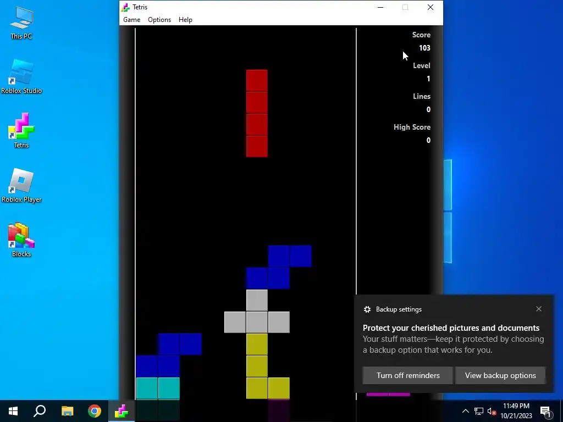
Task: Open File Explorer from taskbar
Action: tap(67, 411)
